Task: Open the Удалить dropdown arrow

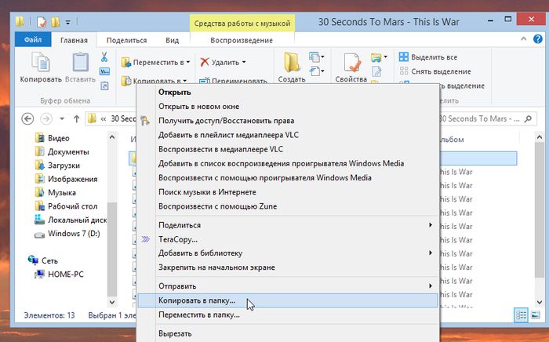Action: coord(244,62)
